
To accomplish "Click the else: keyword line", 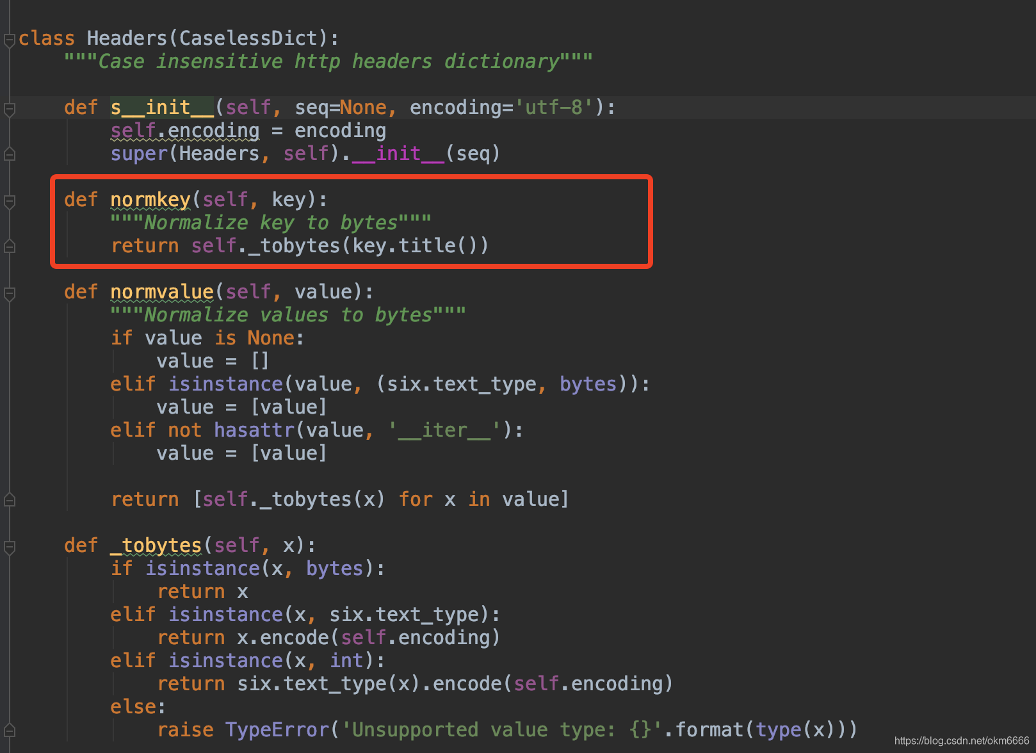I will click(x=138, y=707).
